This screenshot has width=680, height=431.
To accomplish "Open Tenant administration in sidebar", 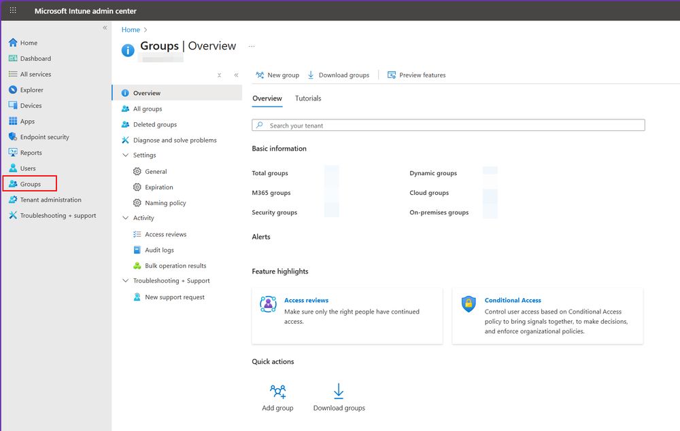I will point(51,200).
